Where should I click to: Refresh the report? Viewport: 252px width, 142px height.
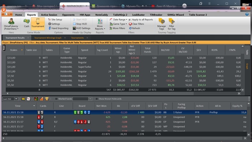135,28
